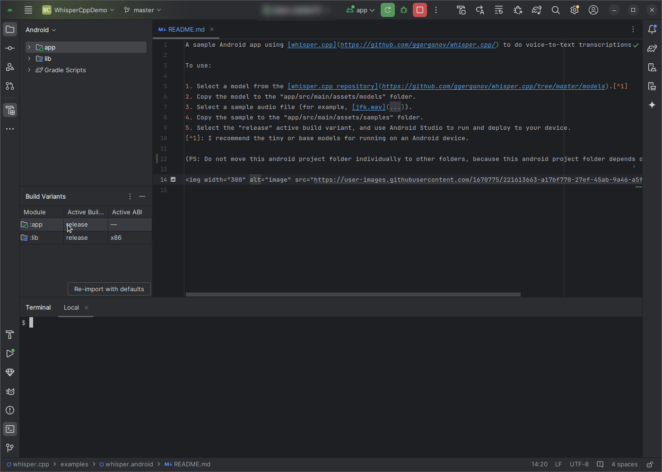Open the master branch dropdown

142,10
